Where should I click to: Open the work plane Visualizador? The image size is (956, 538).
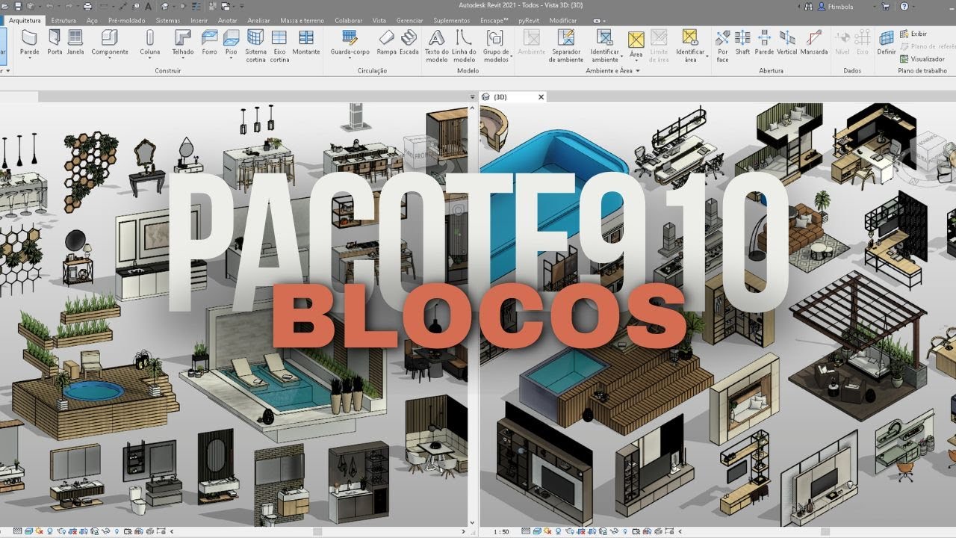(x=922, y=59)
